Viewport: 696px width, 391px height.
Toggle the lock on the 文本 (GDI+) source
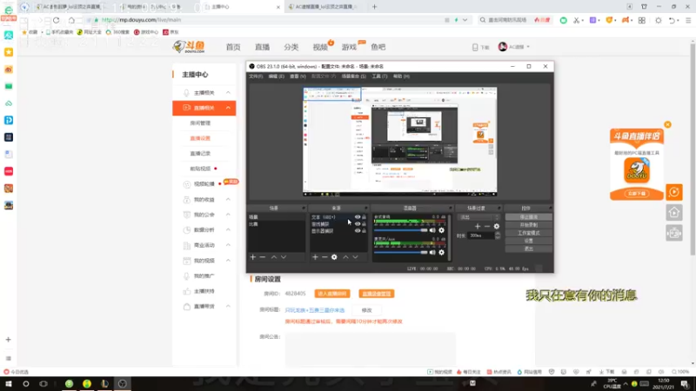coord(364,217)
